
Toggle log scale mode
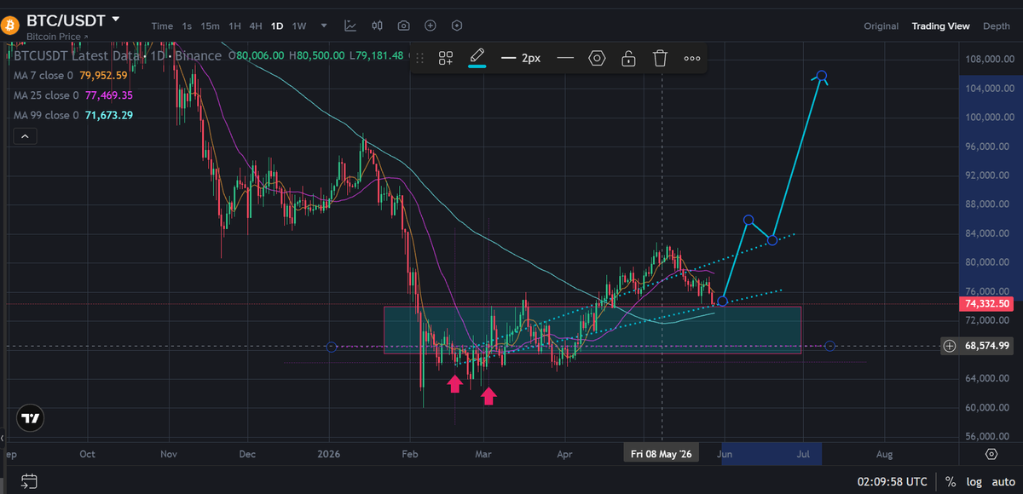[974, 481]
